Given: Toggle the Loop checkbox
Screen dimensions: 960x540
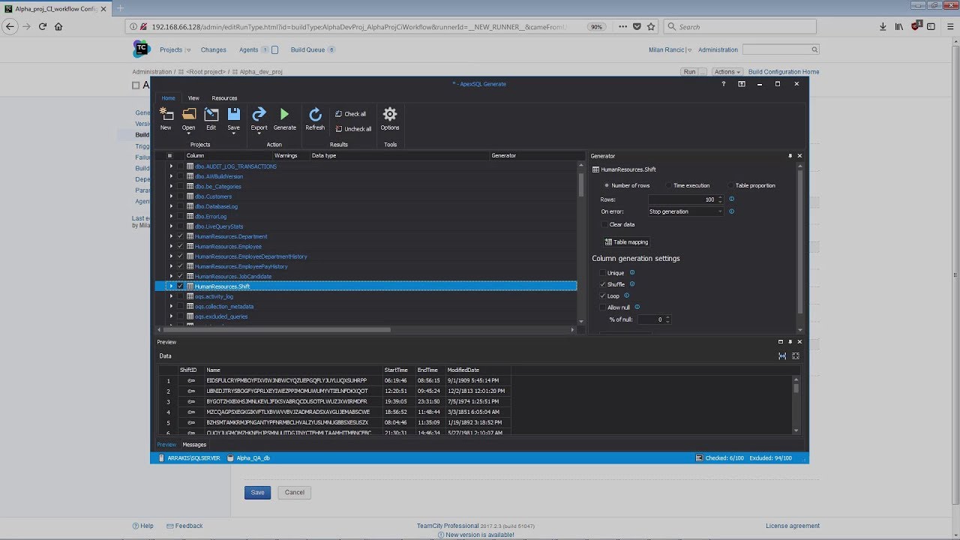Looking at the screenshot, I should point(603,295).
